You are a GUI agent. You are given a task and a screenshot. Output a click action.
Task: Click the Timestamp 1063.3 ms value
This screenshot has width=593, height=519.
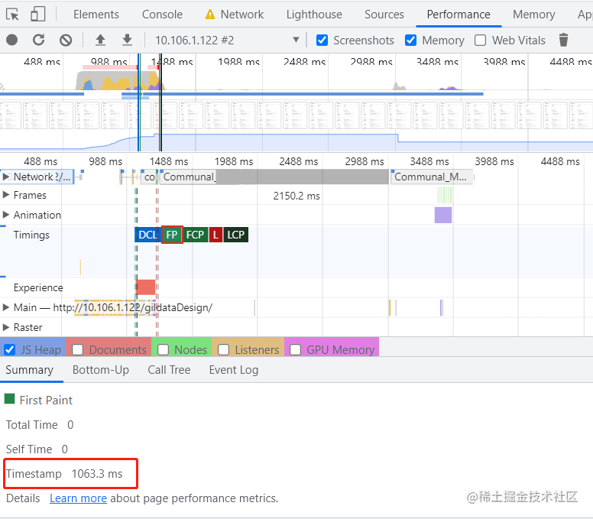pos(97,474)
